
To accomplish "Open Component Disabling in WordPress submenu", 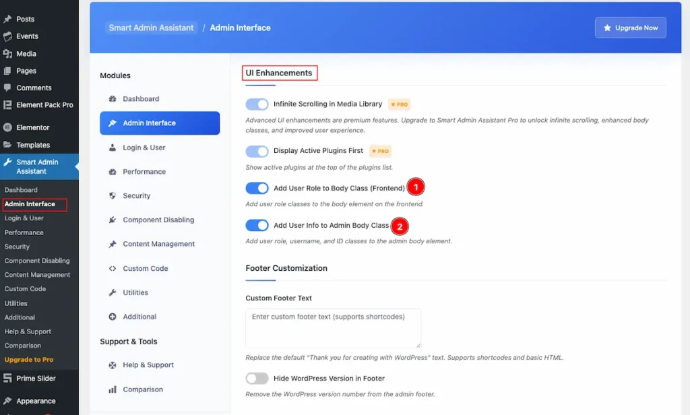I will click(x=37, y=261).
